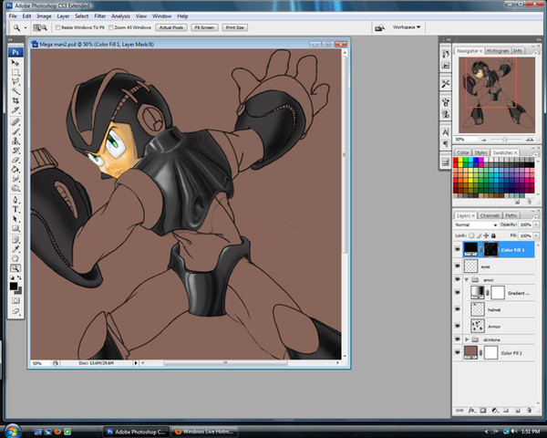Click the Actual Pixels button
The image size is (547, 438).
pyautogui.click(x=170, y=28)
